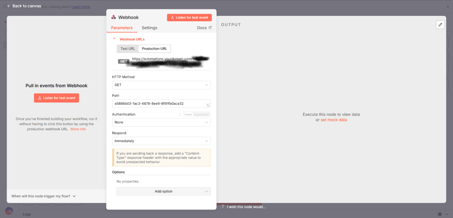Click the No properties text under Options
453x218 pixels.
(x=127, y=182)
